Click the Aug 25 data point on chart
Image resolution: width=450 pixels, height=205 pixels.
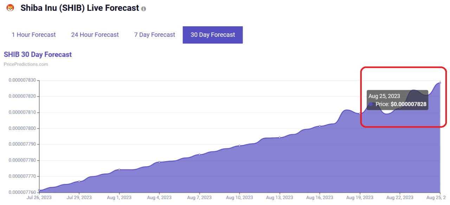(440, 83)
